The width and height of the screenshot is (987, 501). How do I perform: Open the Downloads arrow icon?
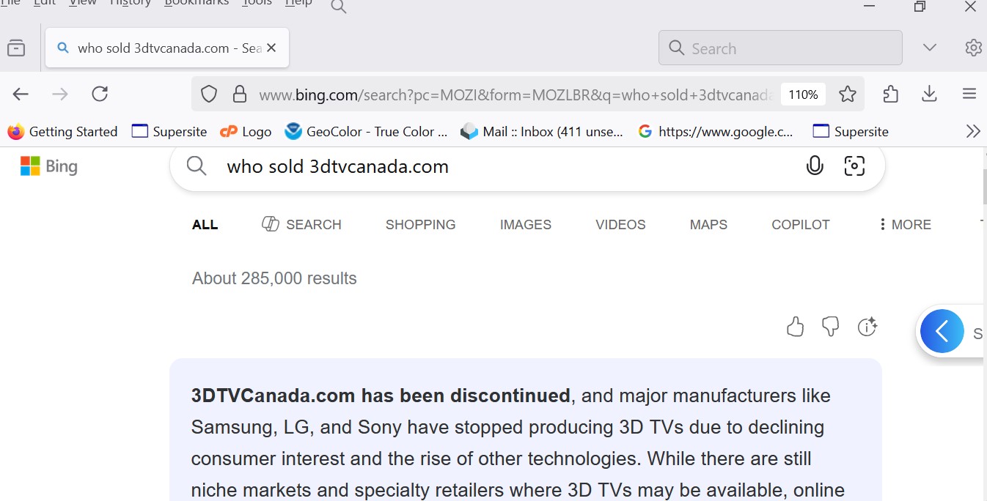tap(929, 94)
